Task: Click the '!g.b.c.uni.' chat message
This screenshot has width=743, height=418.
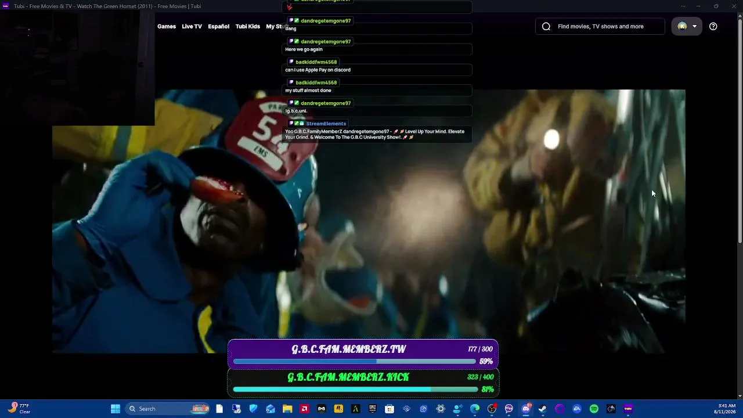Action: tap(296, 111)
